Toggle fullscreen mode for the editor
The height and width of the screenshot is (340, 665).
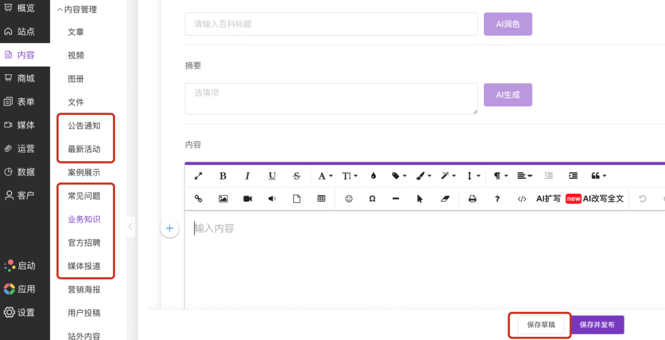[198, 176]
